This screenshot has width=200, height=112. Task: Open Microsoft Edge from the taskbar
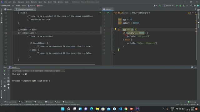[92, 109]
